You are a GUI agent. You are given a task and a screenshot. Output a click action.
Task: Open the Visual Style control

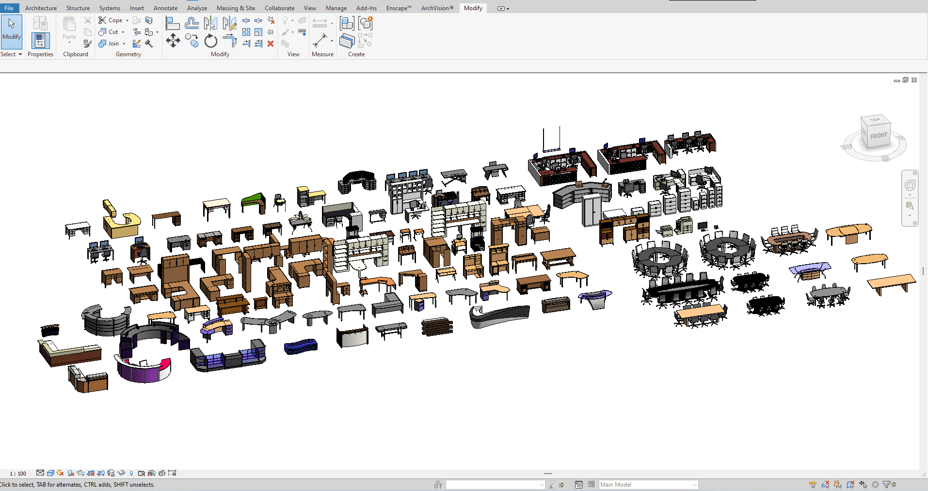pos(50,473)
